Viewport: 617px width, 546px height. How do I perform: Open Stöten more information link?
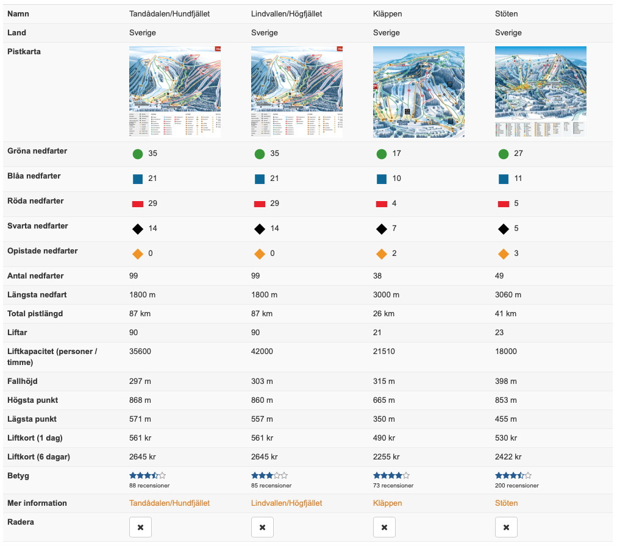(x=507, y=503)
